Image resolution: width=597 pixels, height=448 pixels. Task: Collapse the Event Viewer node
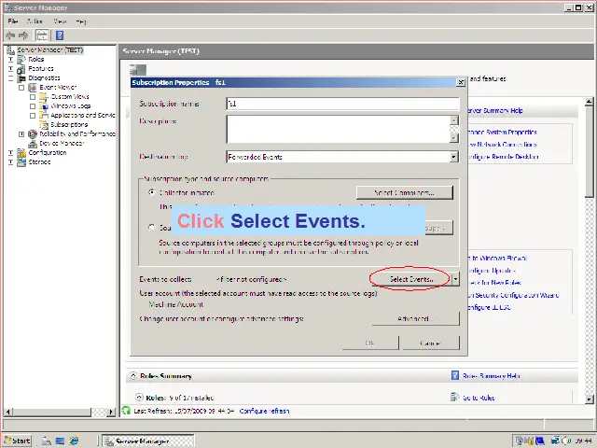click(x=21, y=88)
